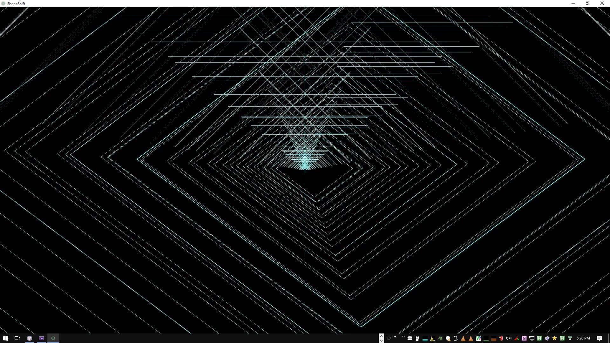Viewport: 610px width, 343px height.
Task: Open the volume speaker tray icon
Action: click(x=508, y=338)
